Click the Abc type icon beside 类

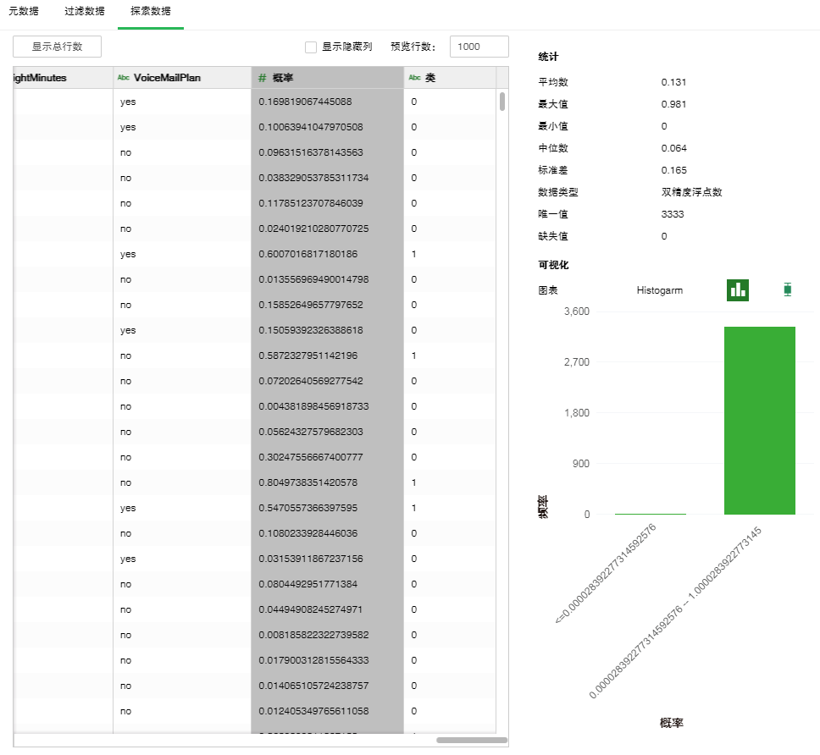tap(414, 78)
